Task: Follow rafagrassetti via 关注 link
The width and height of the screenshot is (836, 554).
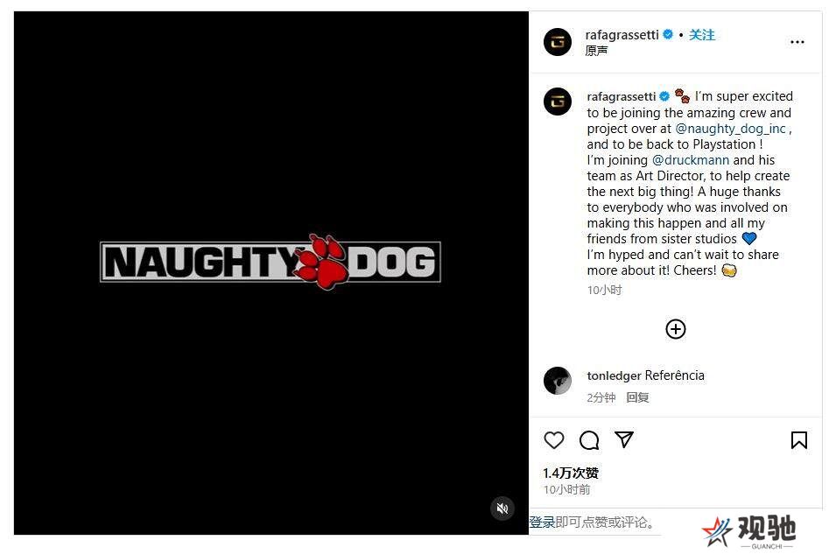Action: coord(702,35)
